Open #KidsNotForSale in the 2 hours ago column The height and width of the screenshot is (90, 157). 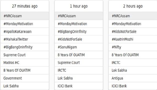click(133, 32)
